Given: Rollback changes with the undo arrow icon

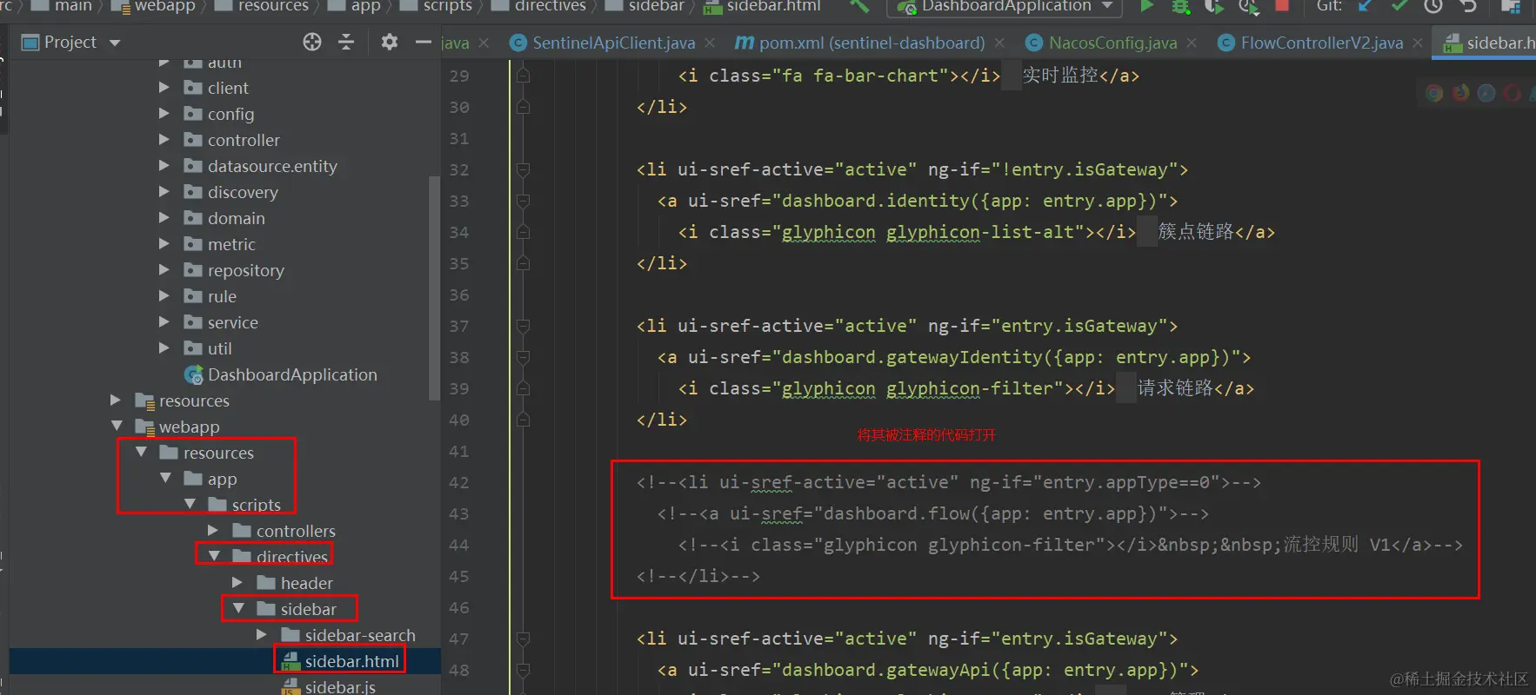Looking at the screenshot, I should pos(1468,6).
